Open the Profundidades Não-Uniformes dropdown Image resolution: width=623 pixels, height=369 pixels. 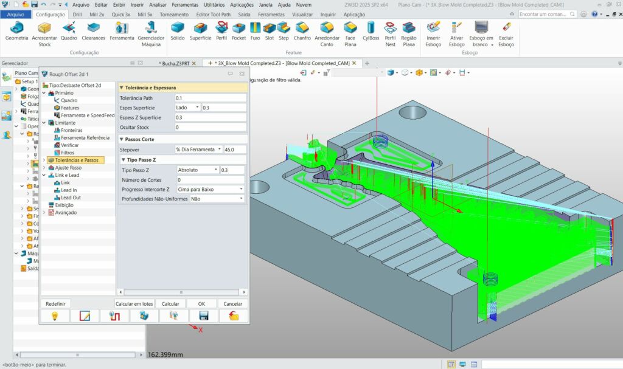pyautogui.click(x=217, y=199)
